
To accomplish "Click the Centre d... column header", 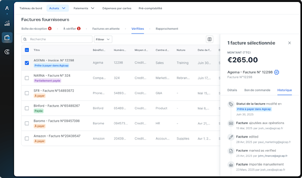I will 162,50.
